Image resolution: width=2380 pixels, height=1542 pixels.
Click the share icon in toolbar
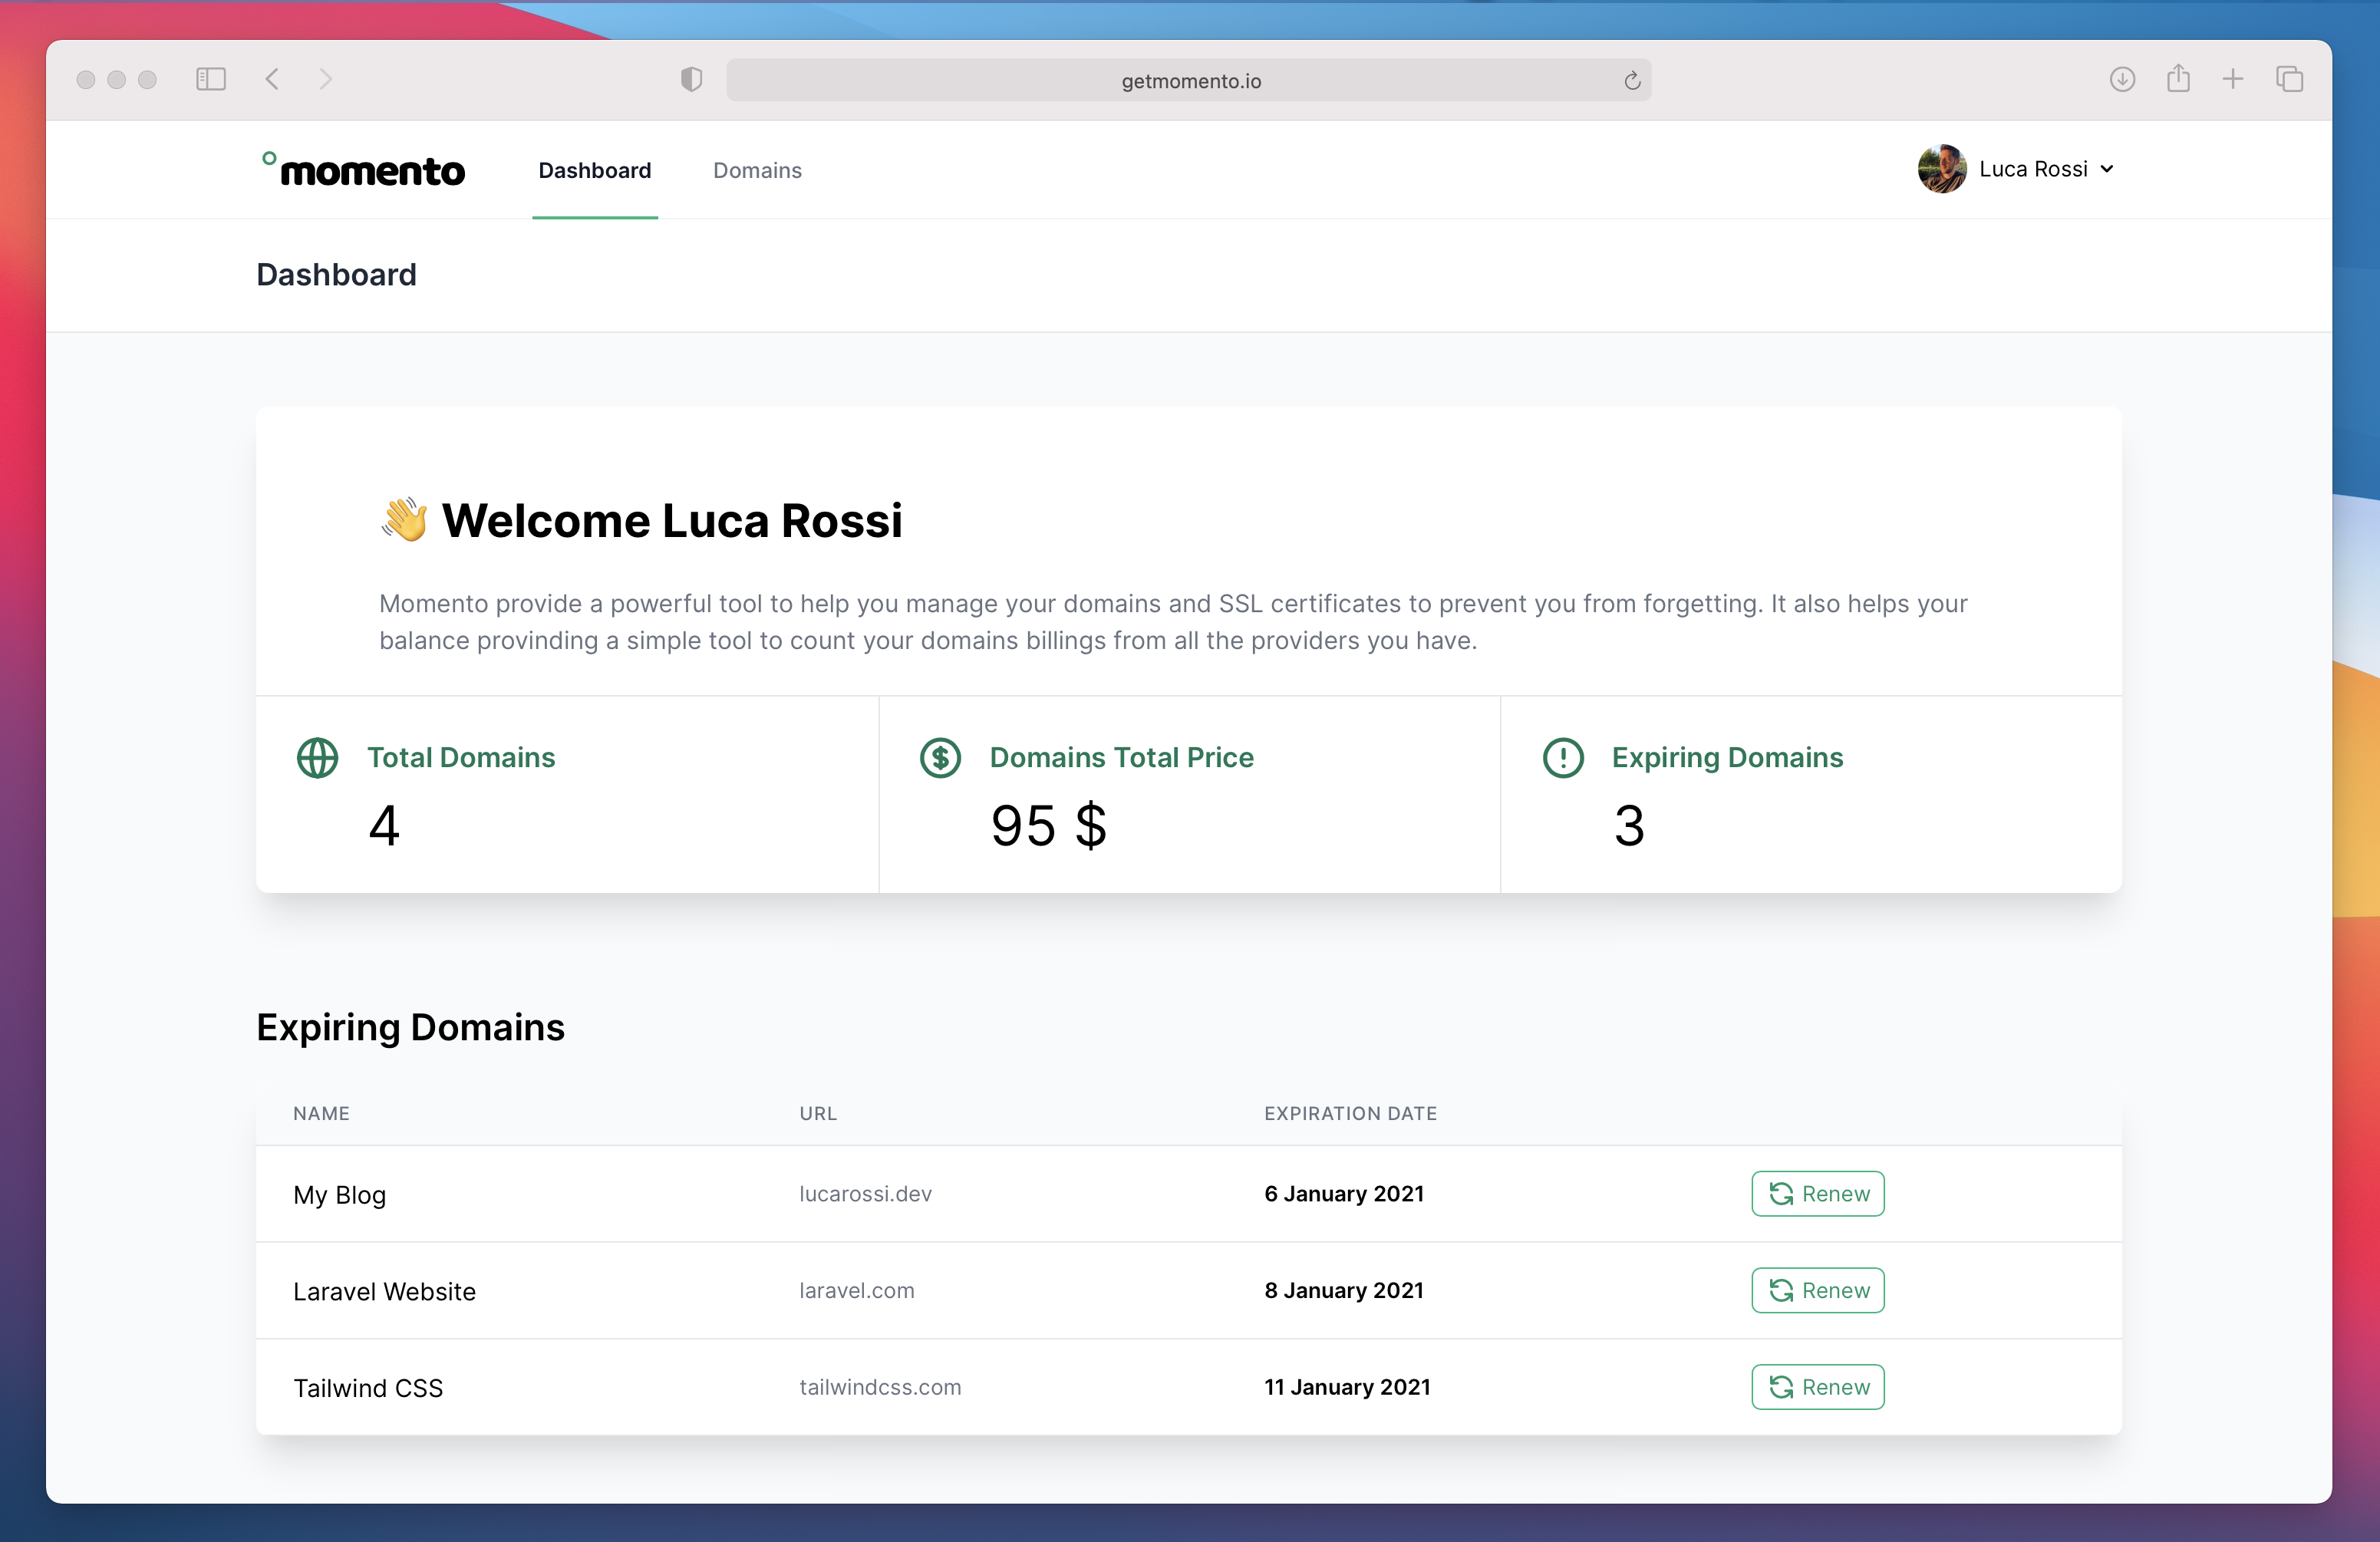(2178, 79)
